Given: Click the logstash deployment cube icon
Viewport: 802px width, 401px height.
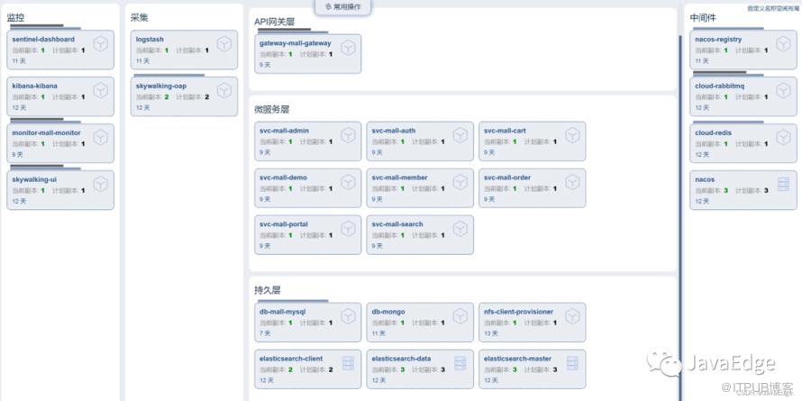Looking at the screenshot, I should click(x=224, y=44).
